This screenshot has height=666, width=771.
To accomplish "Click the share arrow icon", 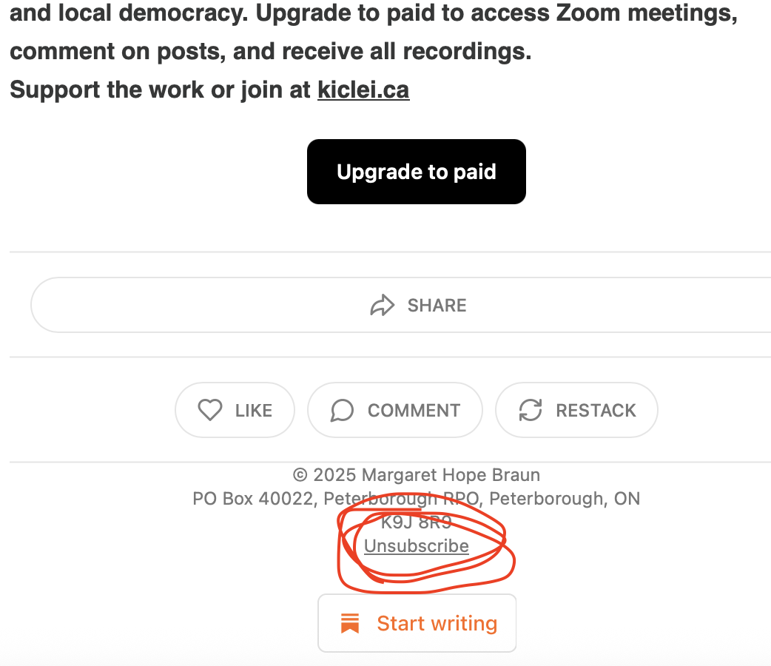I will pos(382,306).
